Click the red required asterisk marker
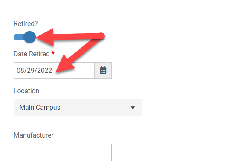 pyautogui.click(x=53, y=53)
